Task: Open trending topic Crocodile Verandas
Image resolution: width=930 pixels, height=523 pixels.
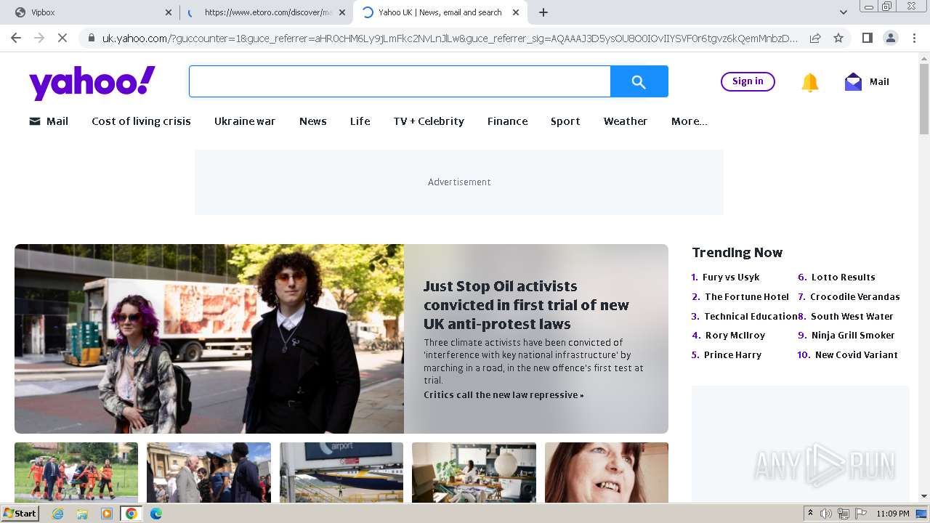Action: coord(855,297)
